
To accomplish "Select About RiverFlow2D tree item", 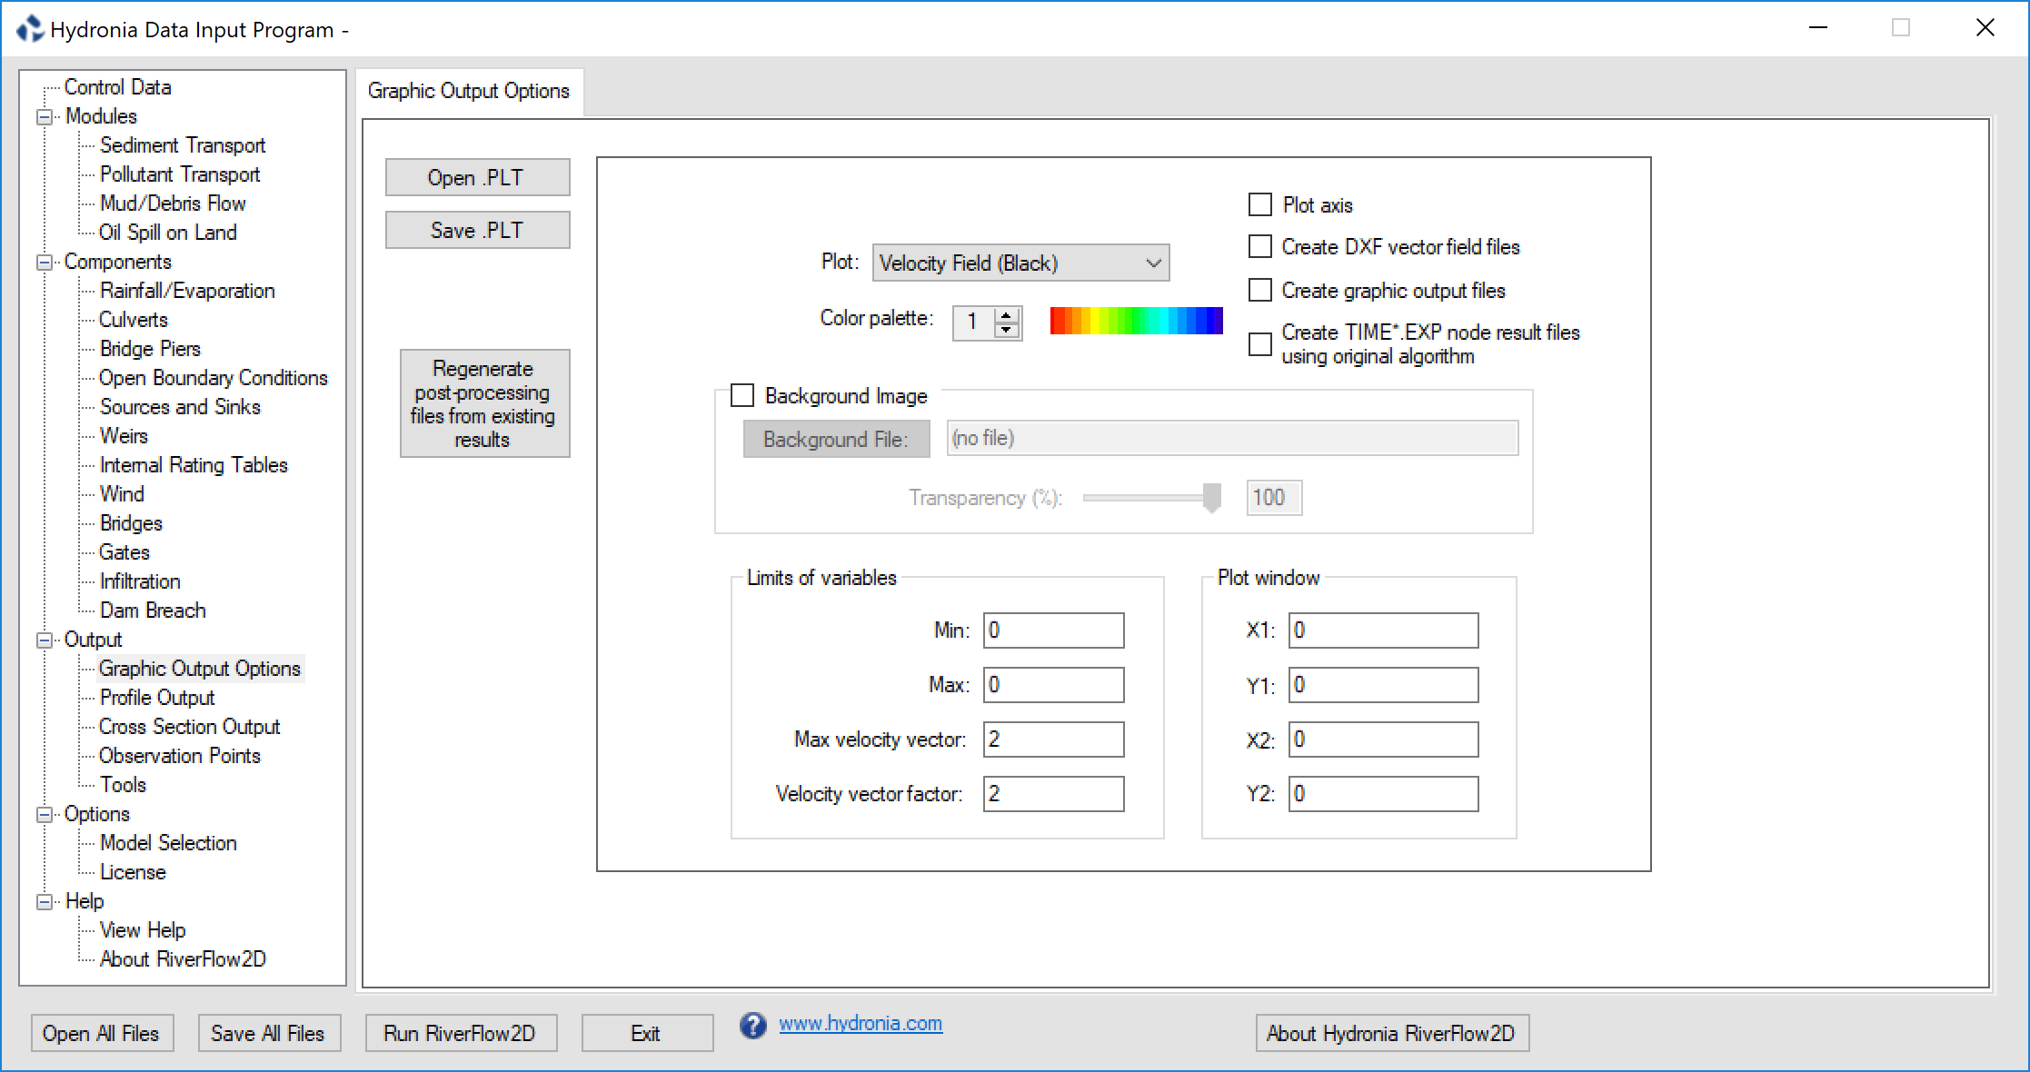I will pyautogui.click(x=183, y=959).
